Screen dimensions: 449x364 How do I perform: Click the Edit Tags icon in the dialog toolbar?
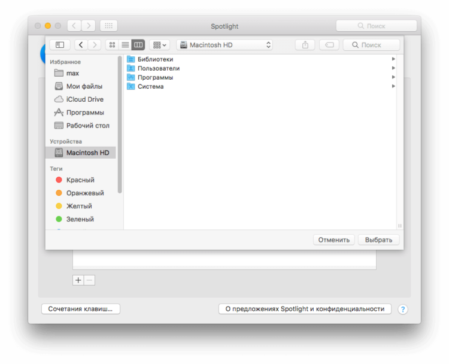tap(329, 45)
